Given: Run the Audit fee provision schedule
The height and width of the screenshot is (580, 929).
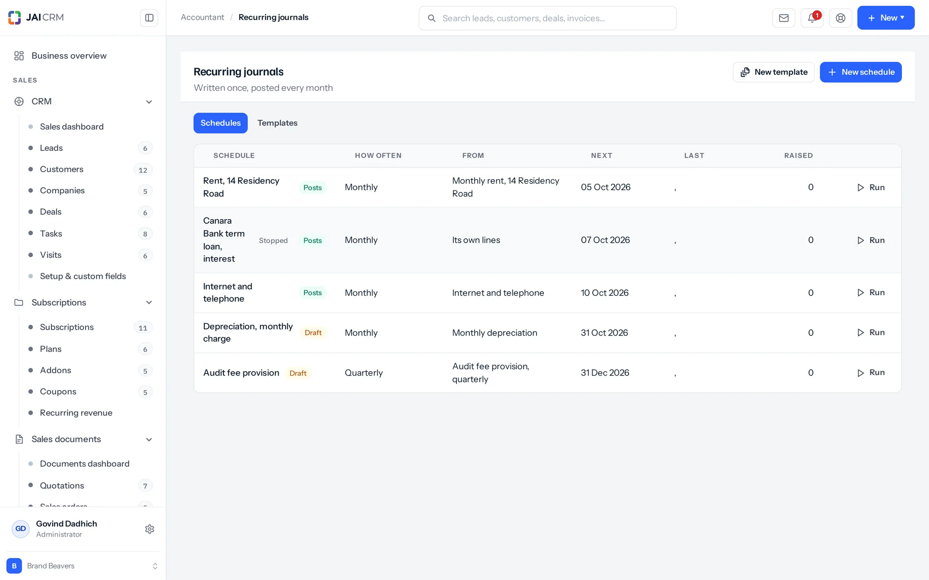Looking at the screenshot, I should pos(871,373).
